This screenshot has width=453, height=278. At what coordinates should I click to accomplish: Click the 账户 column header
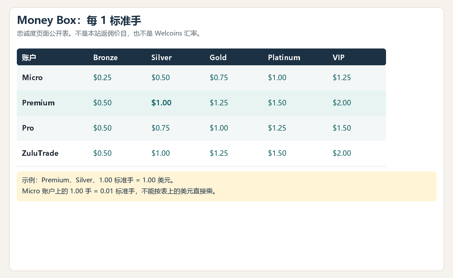coord(29,58)
